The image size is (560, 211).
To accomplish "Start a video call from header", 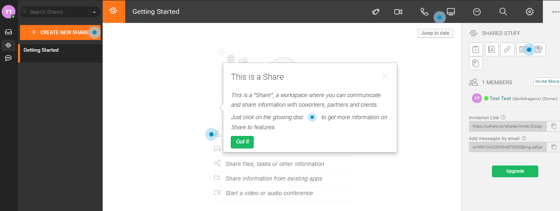I will (x=398, y=12).
